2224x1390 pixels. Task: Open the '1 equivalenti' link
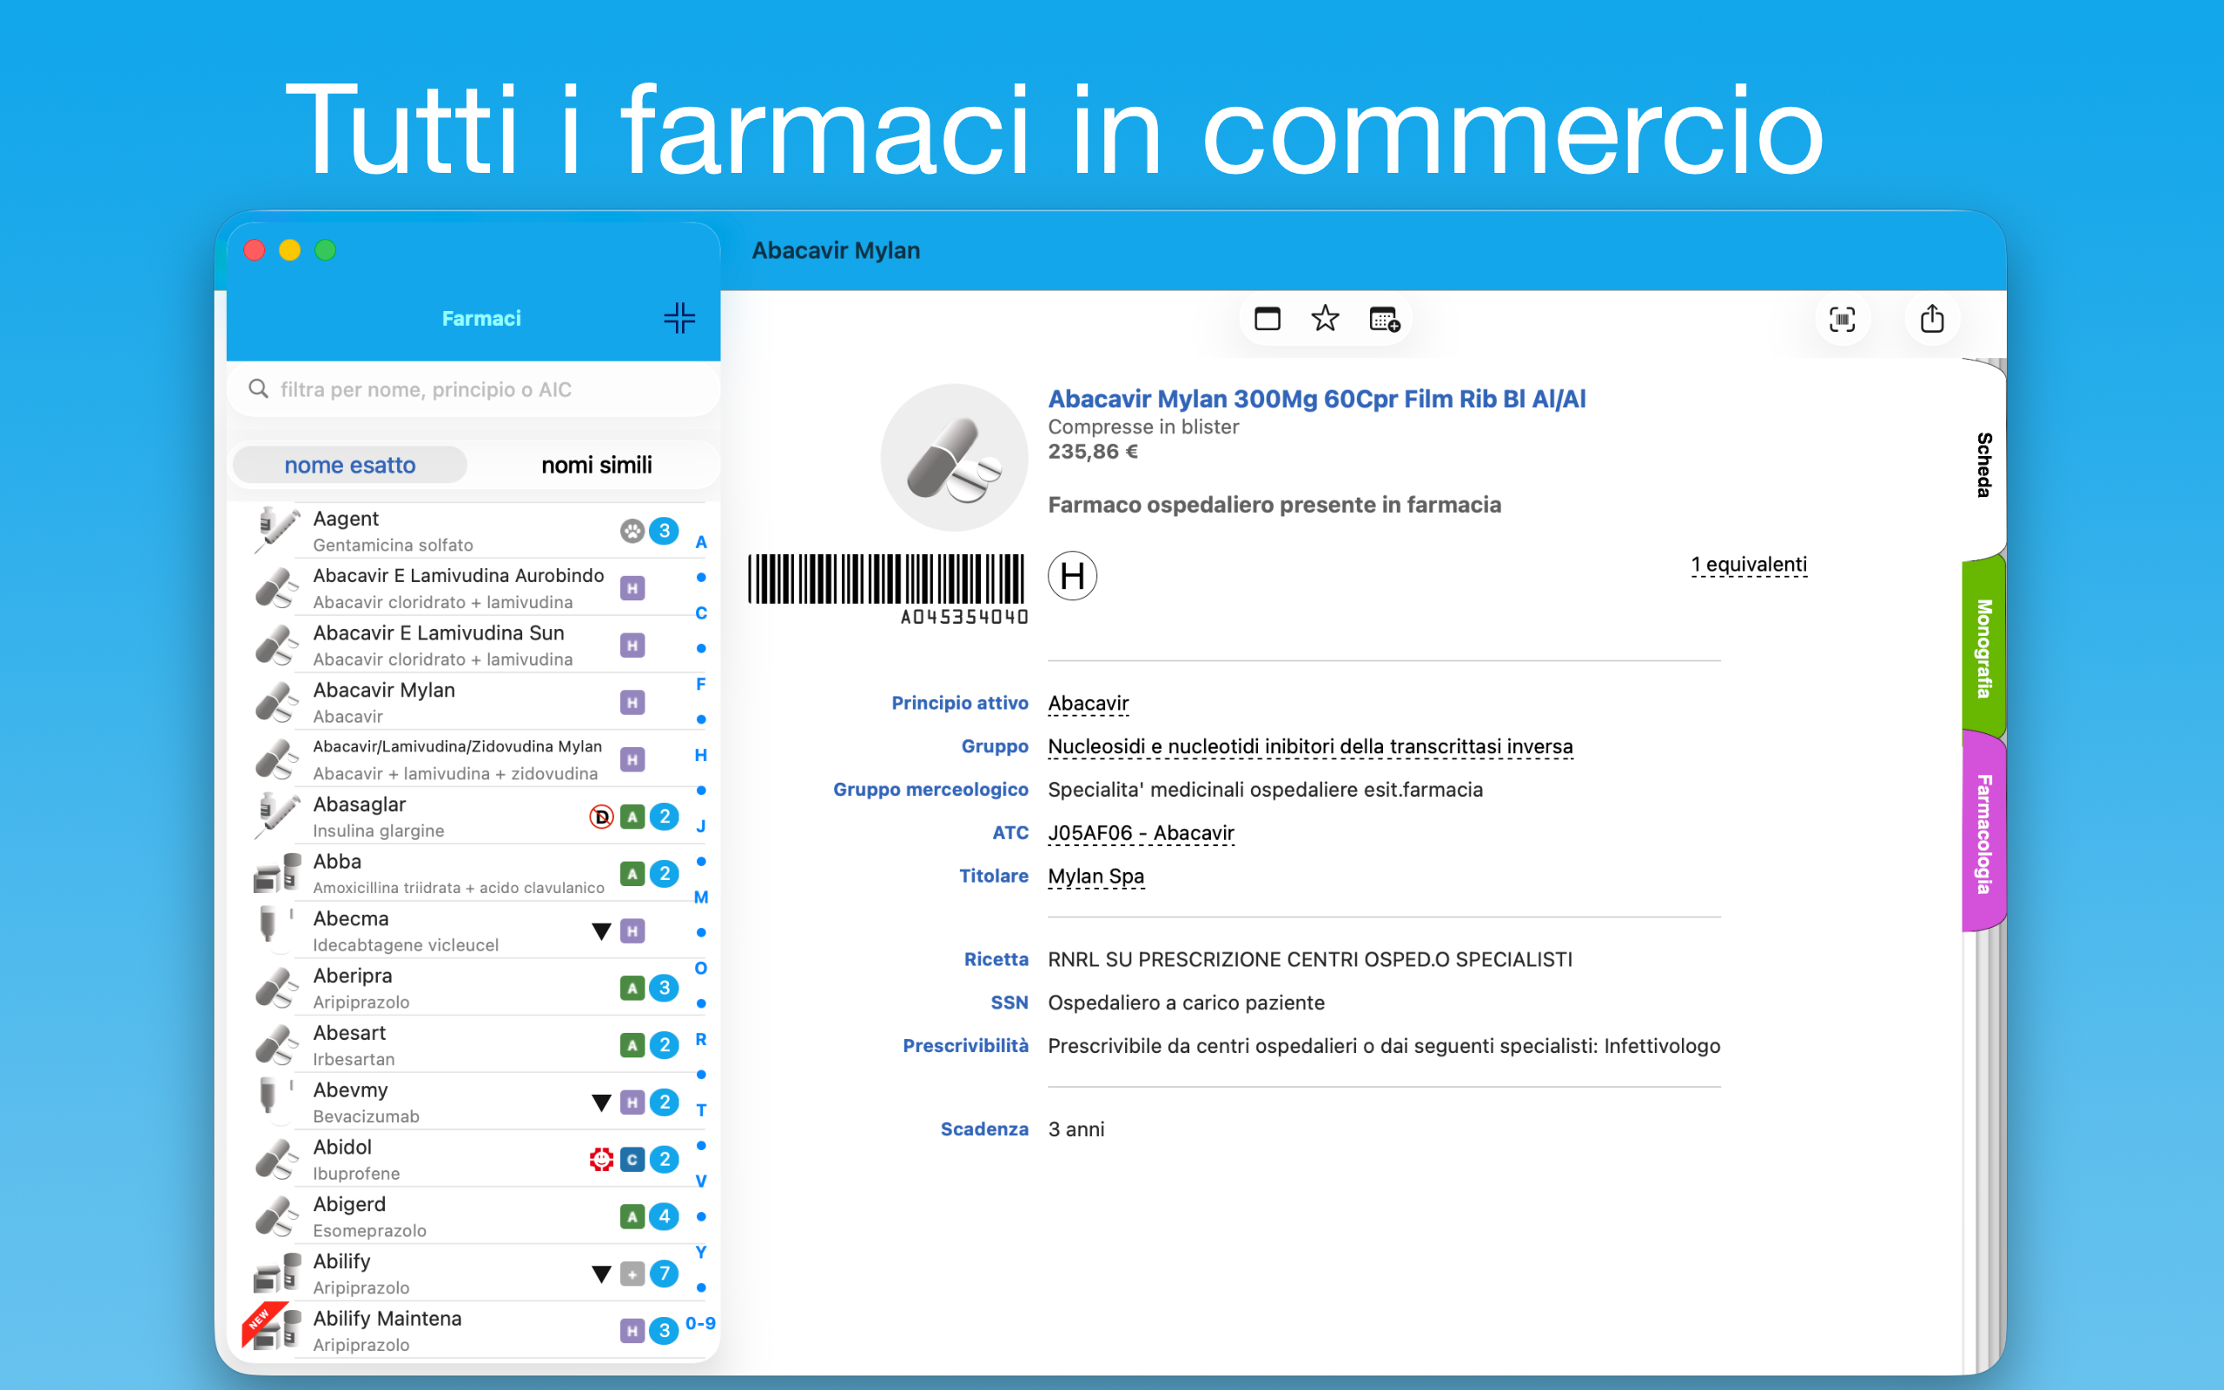point(1749,565)
